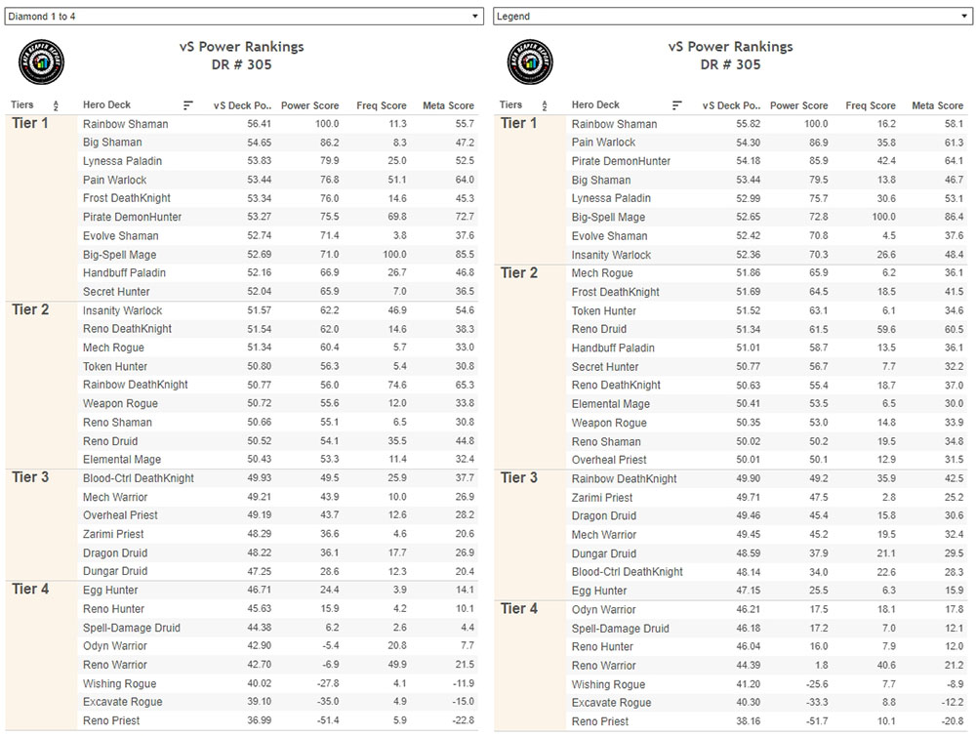Select the Tier 4 label in right table
The width and height of the screenshot is (976, 736).
[519, 608]
